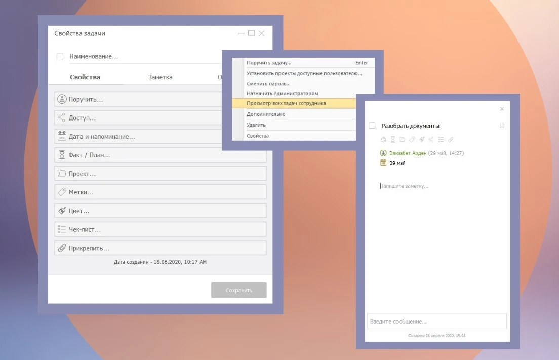Bookmark the Разобрать документы task
The height and width of the screenshot is (360, 559).
[502, 126]
